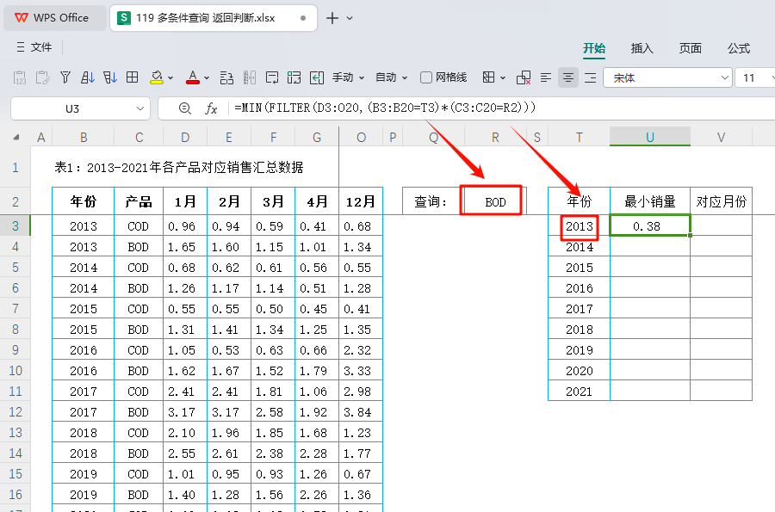Switch to the 插入 ribbon tab

click(x=642, y=48)
